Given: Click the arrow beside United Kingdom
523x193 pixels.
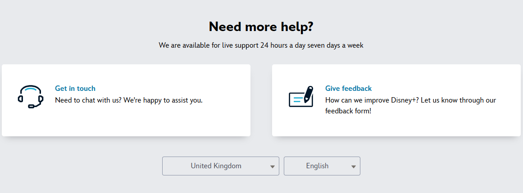Looking at the screenshot, I should (x=273, y=166).
